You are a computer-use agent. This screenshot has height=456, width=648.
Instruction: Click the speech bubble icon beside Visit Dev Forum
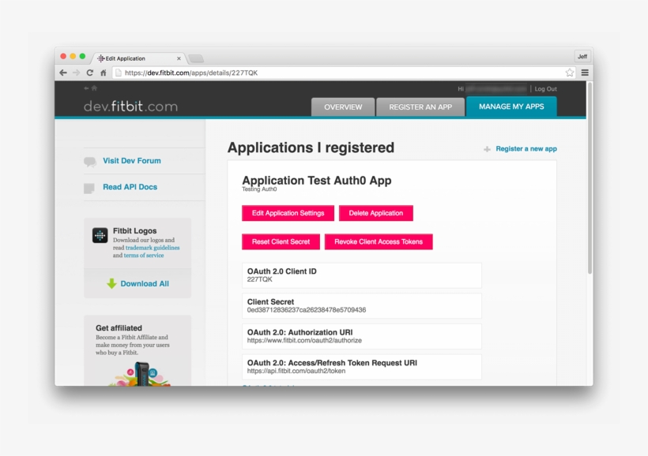point(89,160)
